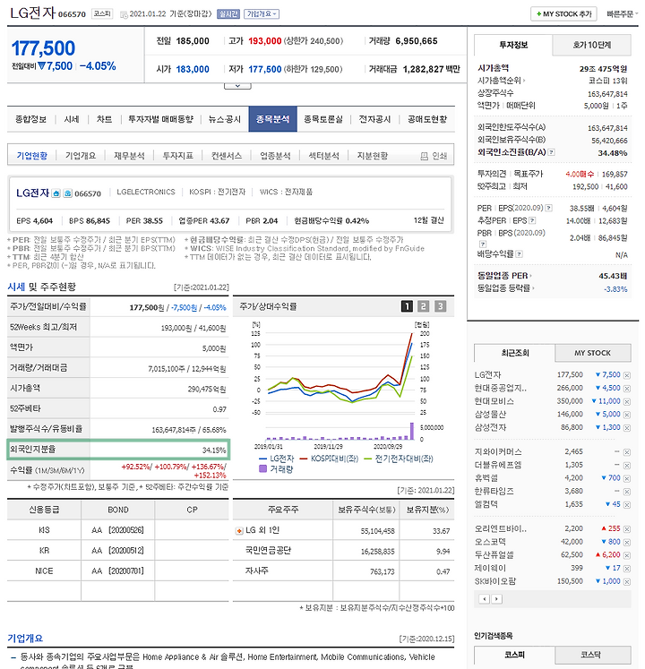Viewport: 645px width, 669px height.
Task: Open the 종목토론실 tab
Action: point(323,119)
